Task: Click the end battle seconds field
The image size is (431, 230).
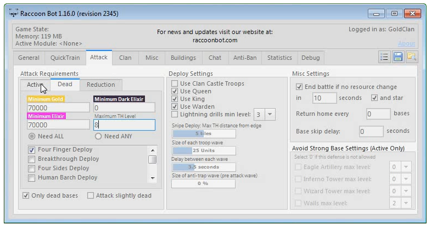Action: [x=324, y=98]
